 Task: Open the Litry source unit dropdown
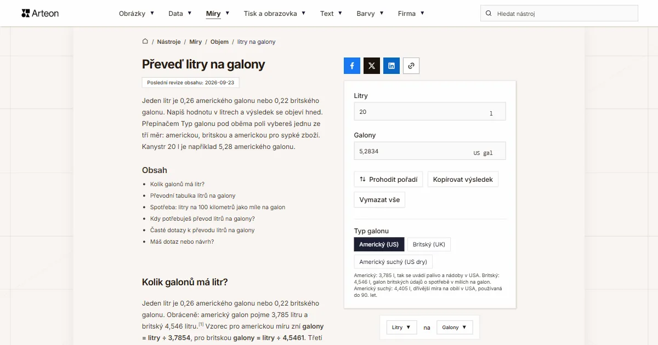402,327
